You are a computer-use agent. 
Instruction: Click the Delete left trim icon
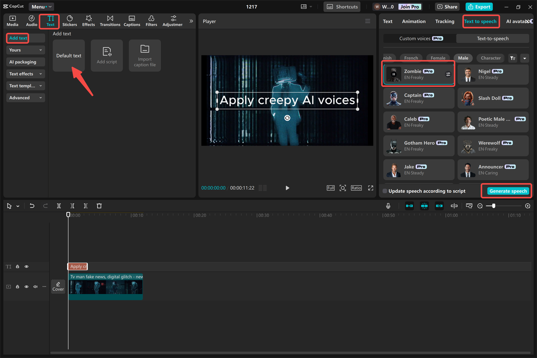[72, 206]
